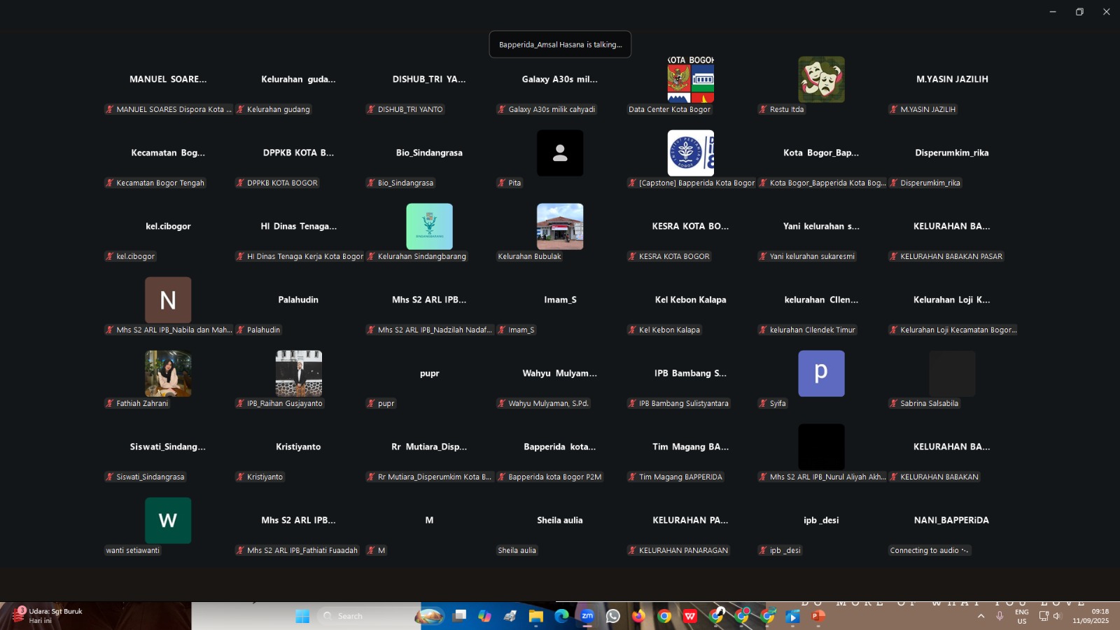Open the ENG US language switcher

[1022, 616]
